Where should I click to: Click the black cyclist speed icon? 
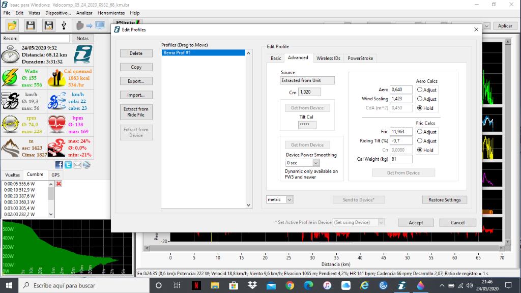[10, 101]
